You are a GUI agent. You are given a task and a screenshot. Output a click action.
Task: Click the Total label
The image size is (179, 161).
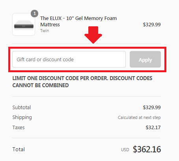coord(19,149)
